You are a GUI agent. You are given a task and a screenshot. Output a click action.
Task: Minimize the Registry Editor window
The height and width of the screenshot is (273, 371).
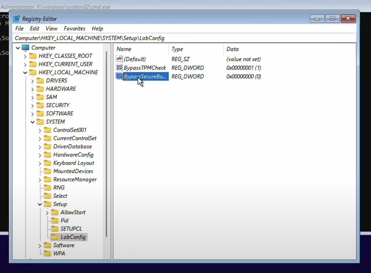coord(317,19)
